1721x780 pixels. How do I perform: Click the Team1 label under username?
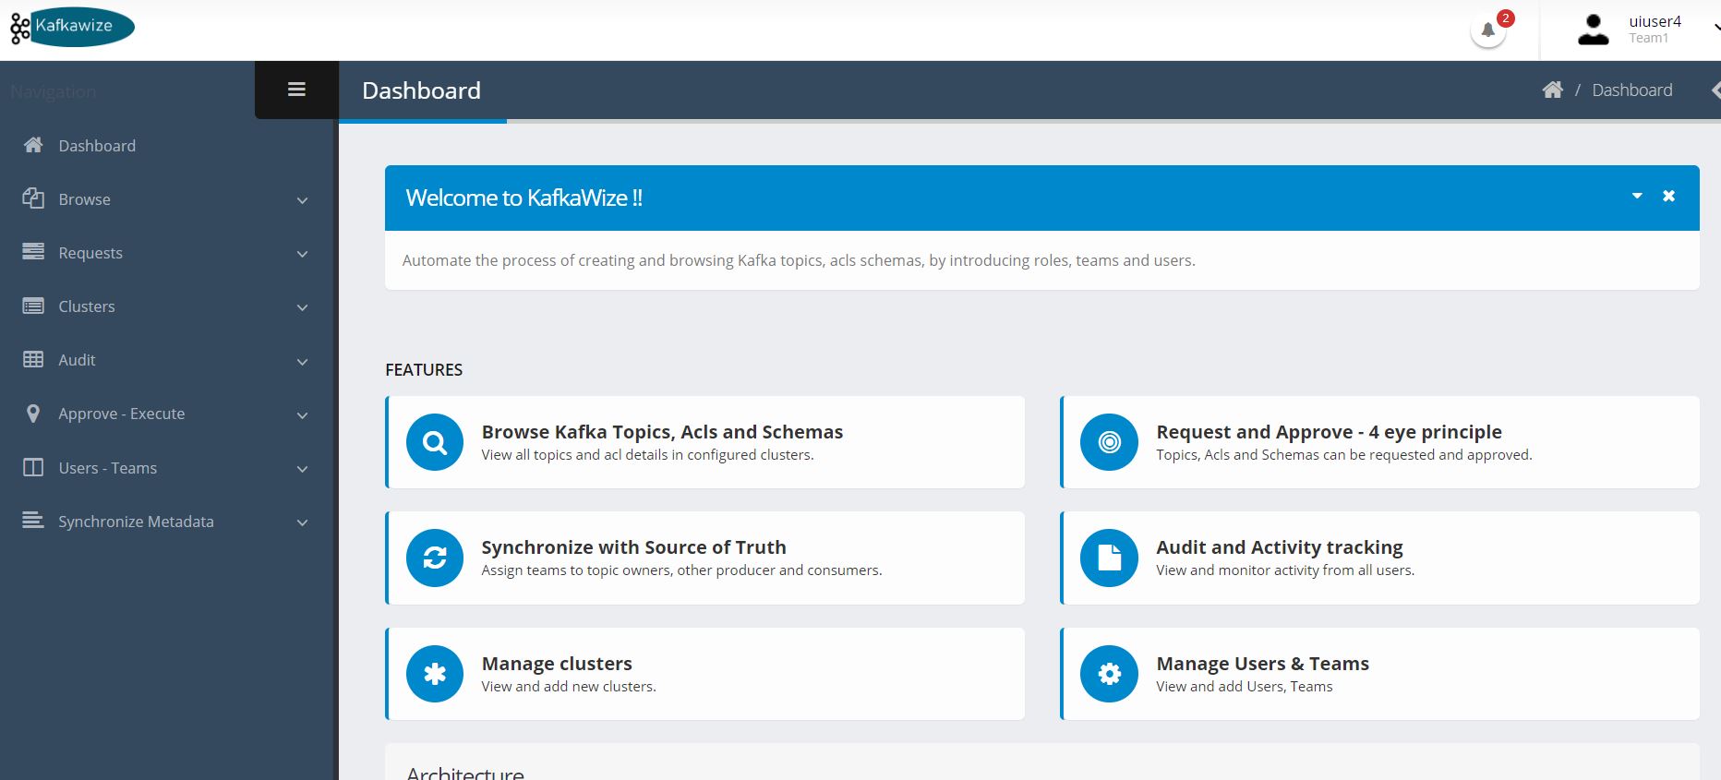(x=1648, y=39)
